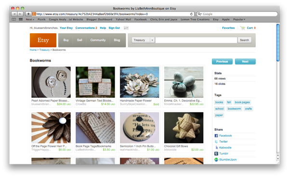289x177 pixels.
Task: Click the Safari forward navigation arrow
Action: click(20, 14)
